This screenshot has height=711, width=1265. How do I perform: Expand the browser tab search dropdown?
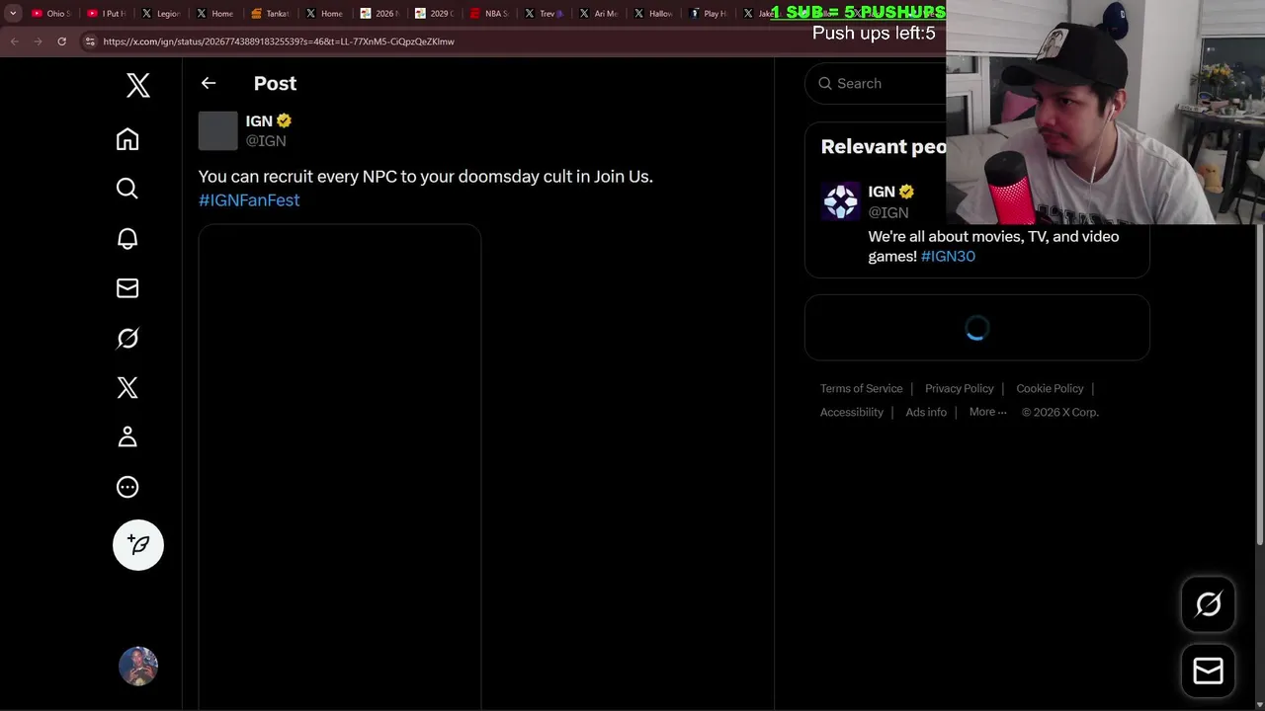[x=13, y=14]
